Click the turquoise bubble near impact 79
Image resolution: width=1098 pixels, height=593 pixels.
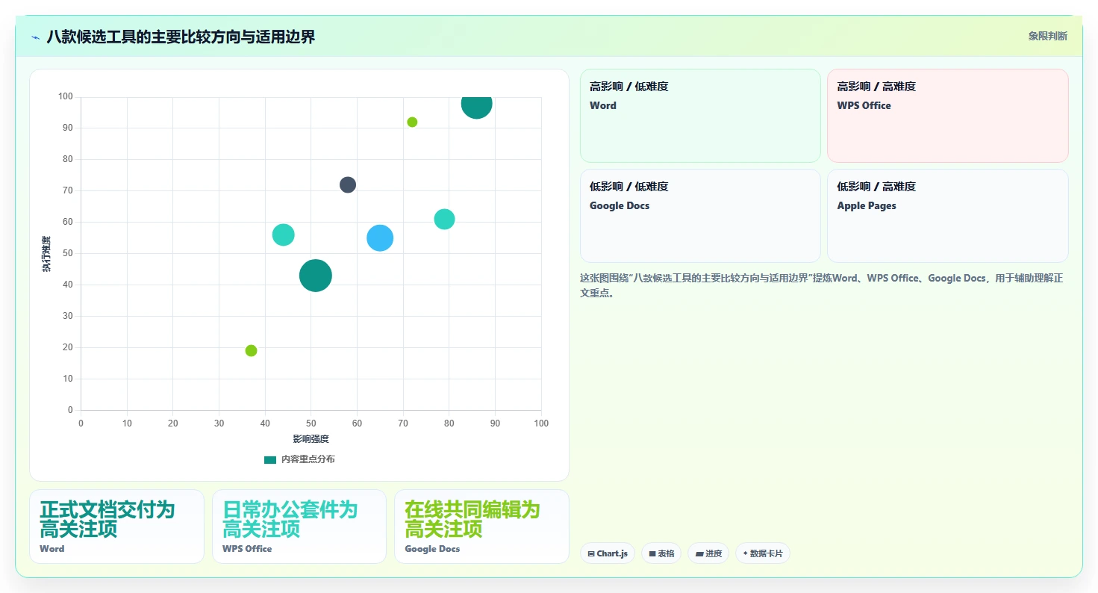[x=444, y=219]
